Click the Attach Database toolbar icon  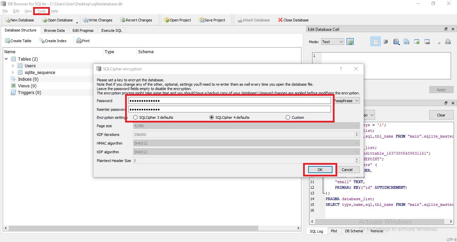tap(240, 20)
